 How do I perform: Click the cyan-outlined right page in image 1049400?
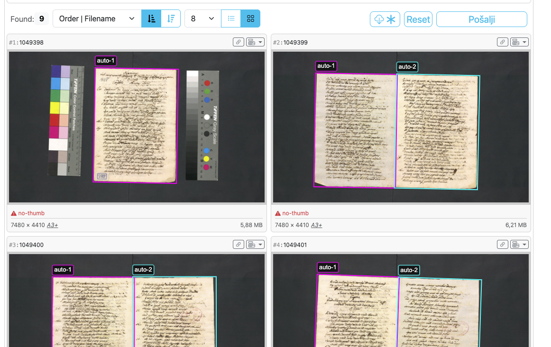(174, 311)
